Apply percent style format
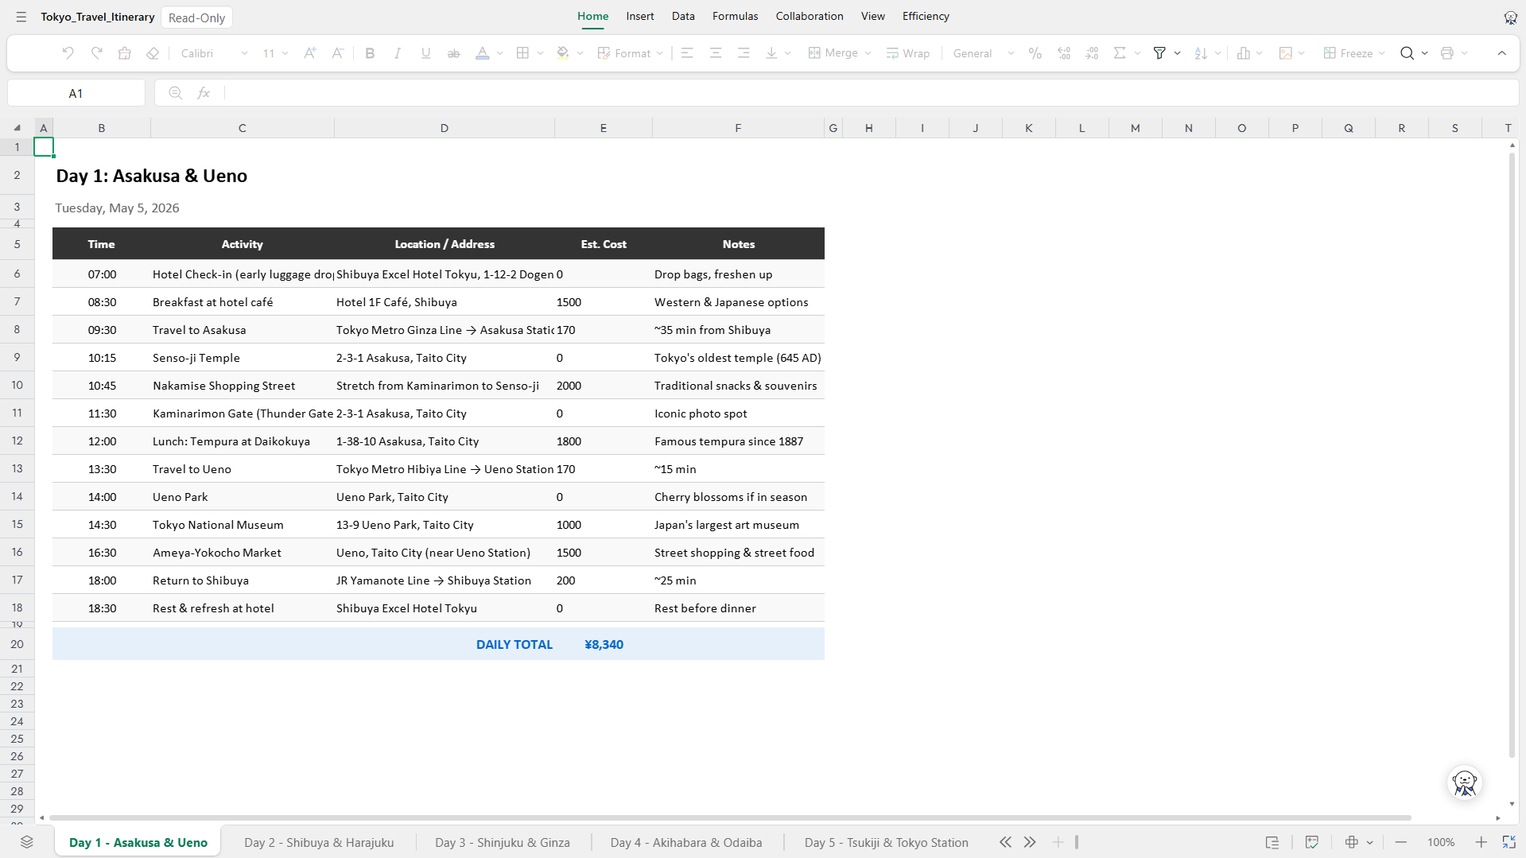 pos(1035,53)
